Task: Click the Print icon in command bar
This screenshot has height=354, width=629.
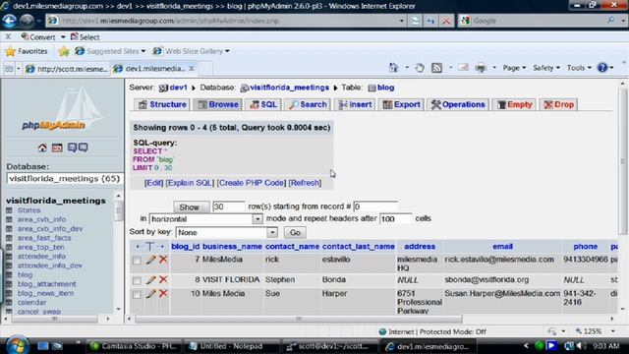Action: point(481,68)
